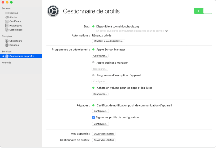Click the Serveur computer icon in sidebar

pos(7,13)
